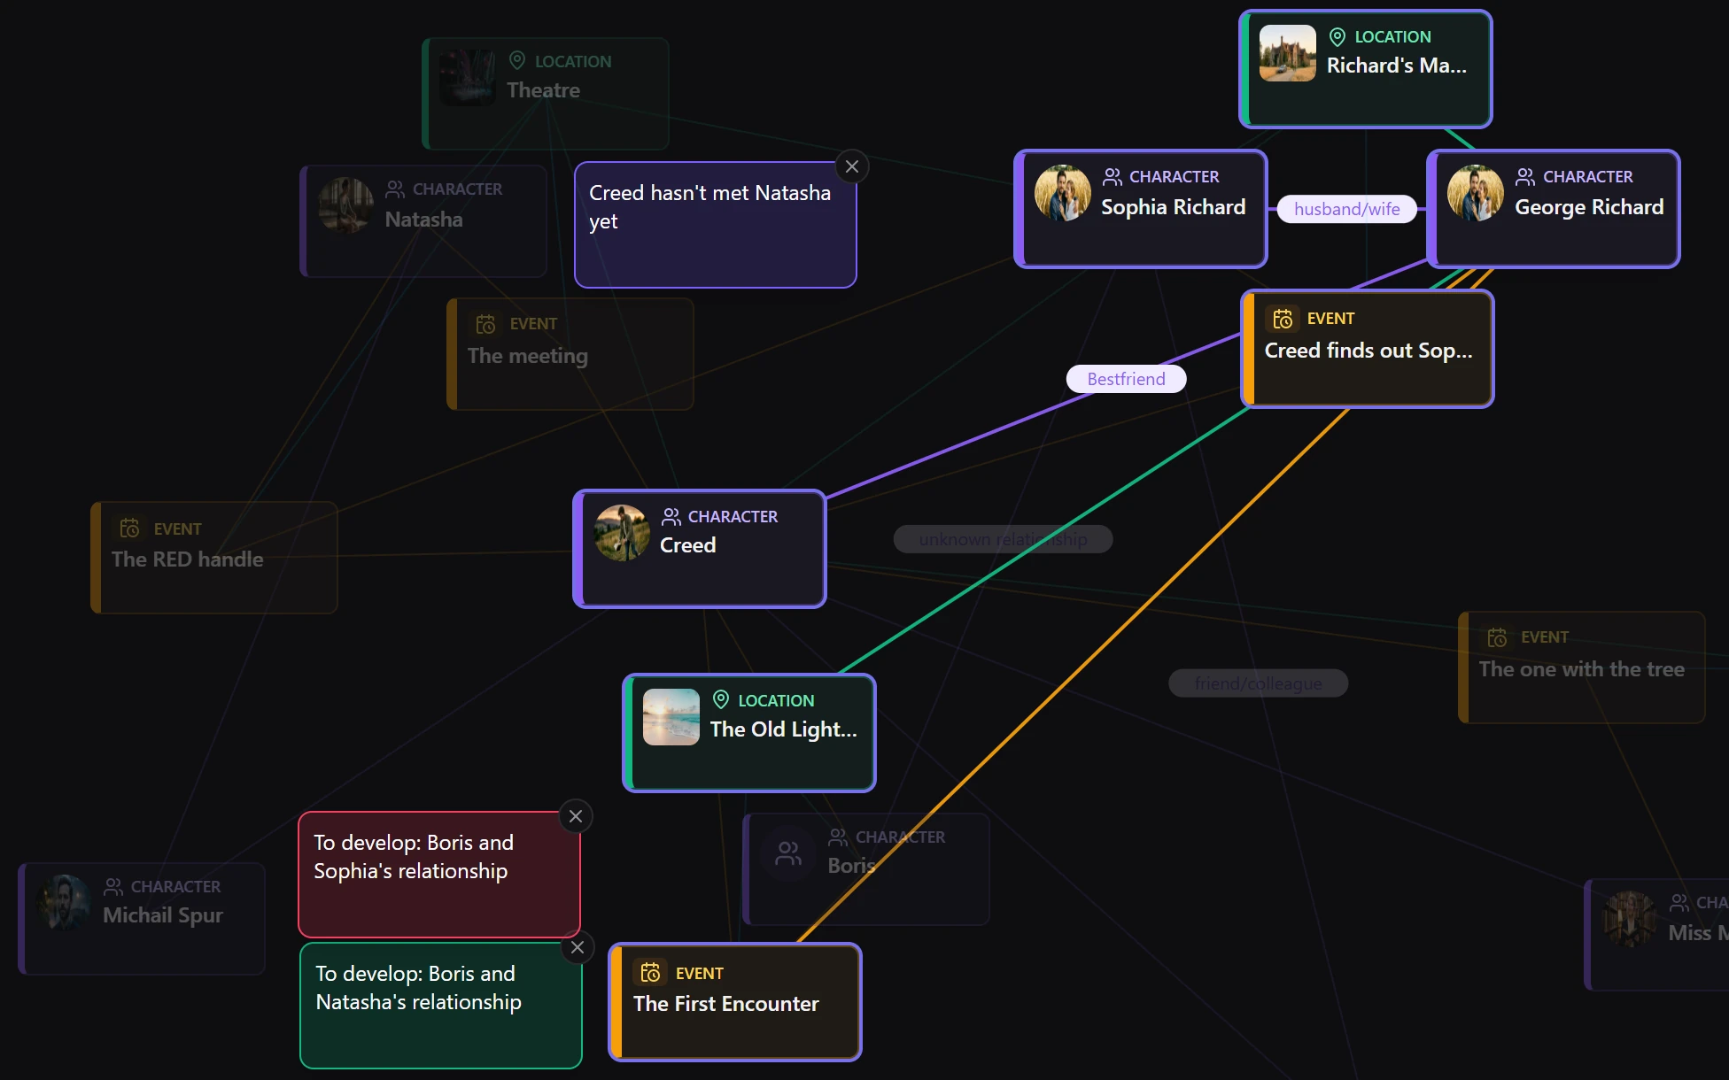The image size is (1729, 1080).
Task: Click Michail Spur's avatar
Action: point(65,903)
